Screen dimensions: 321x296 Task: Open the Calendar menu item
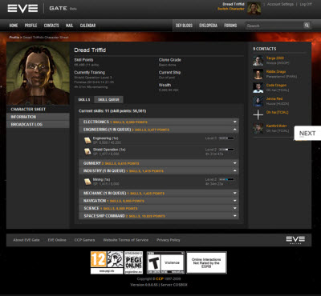87,26
